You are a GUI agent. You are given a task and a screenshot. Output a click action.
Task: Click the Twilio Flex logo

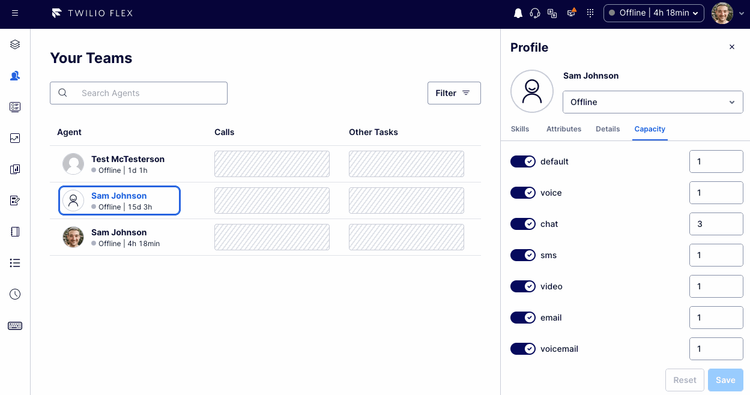pyautogui.click(x=92, y=13)
